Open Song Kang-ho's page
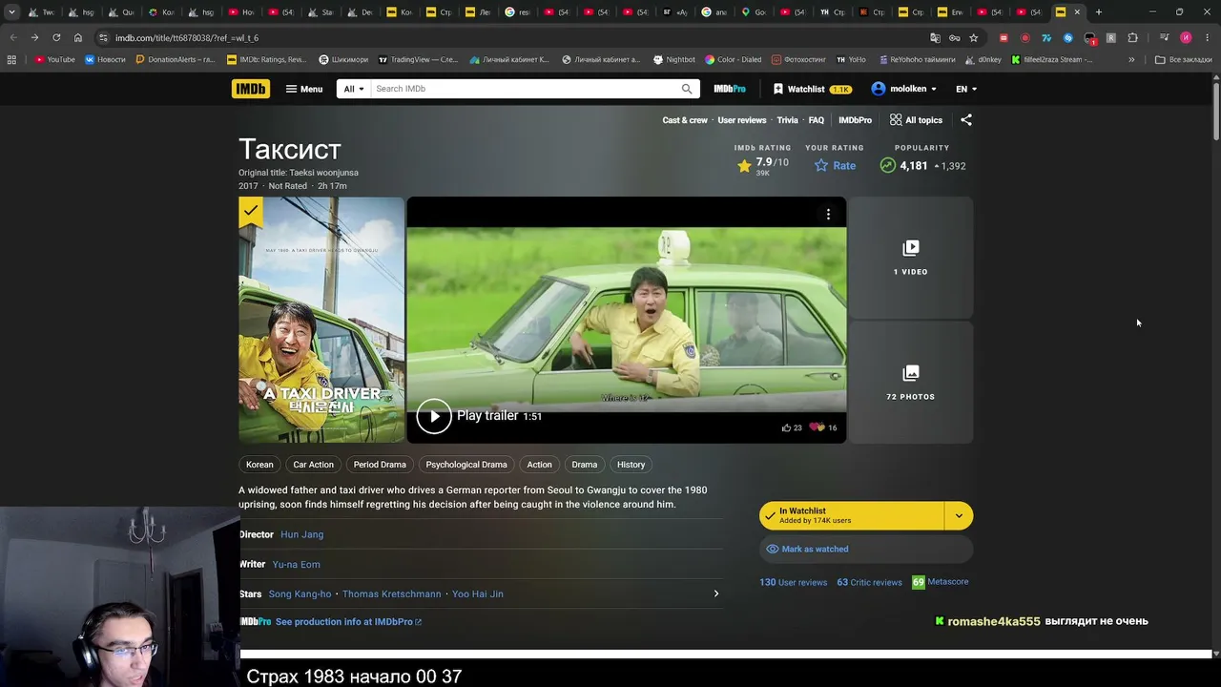Viewport: 1221px width, 687px height. coord(300,593)
